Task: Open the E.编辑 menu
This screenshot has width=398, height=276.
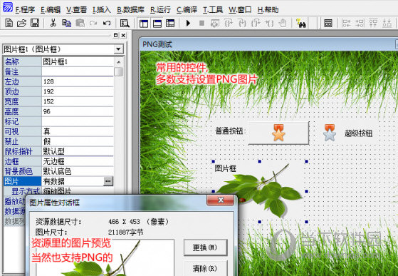Action: pos(51,10)
